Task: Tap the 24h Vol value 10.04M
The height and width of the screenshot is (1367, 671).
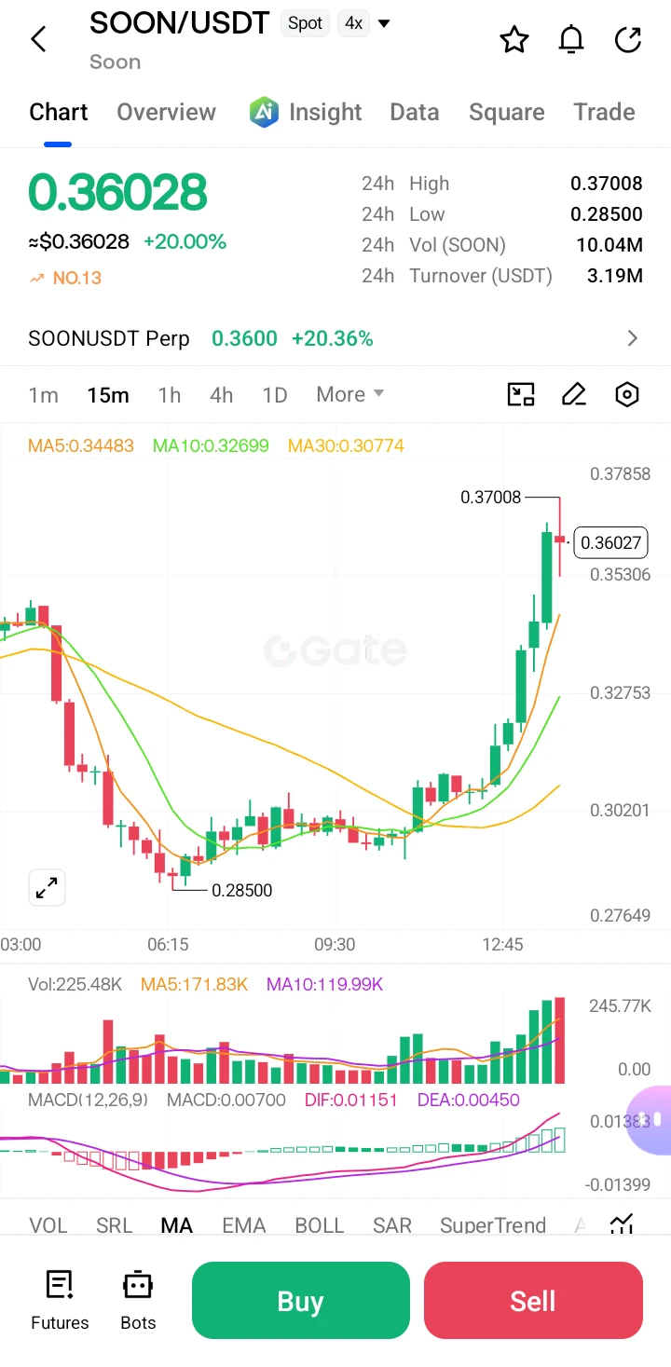Action: 609,245
